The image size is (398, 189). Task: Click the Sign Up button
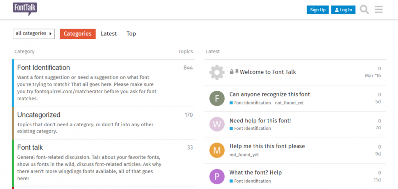click(318, 10)
